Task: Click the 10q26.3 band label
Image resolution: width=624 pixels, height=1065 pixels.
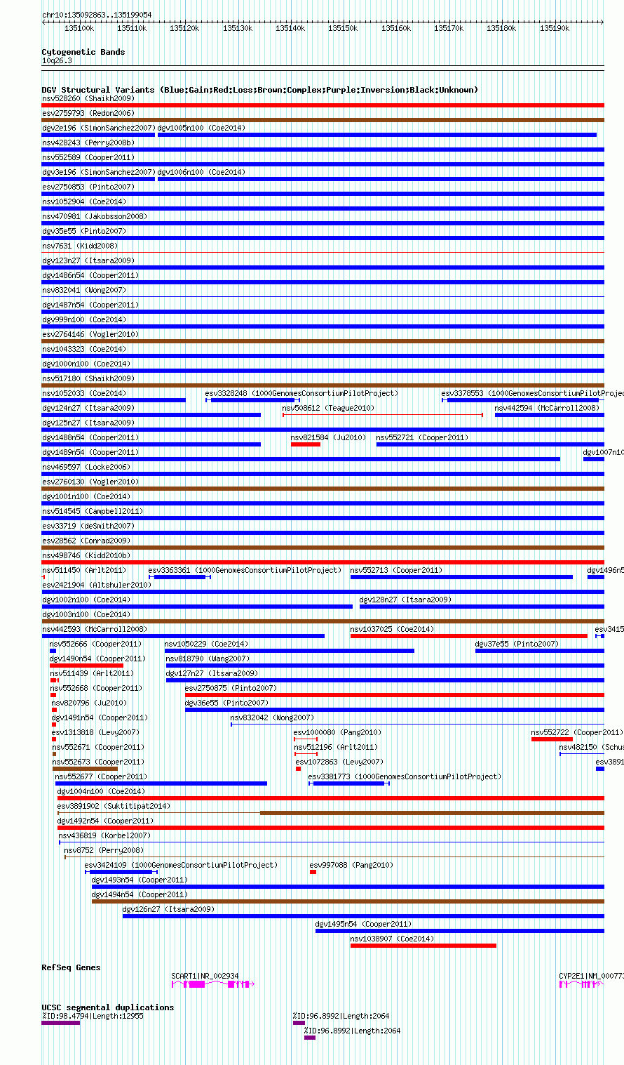Action: tap(57, 60)
